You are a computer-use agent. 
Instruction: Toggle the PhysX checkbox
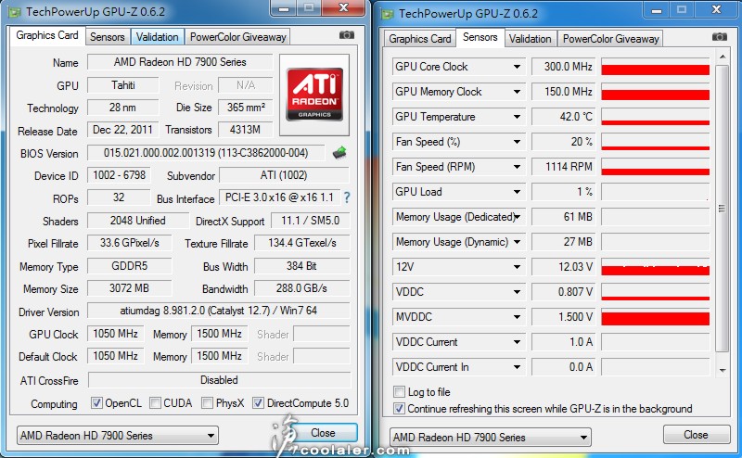pyautogui.click(x=207, y=403)
